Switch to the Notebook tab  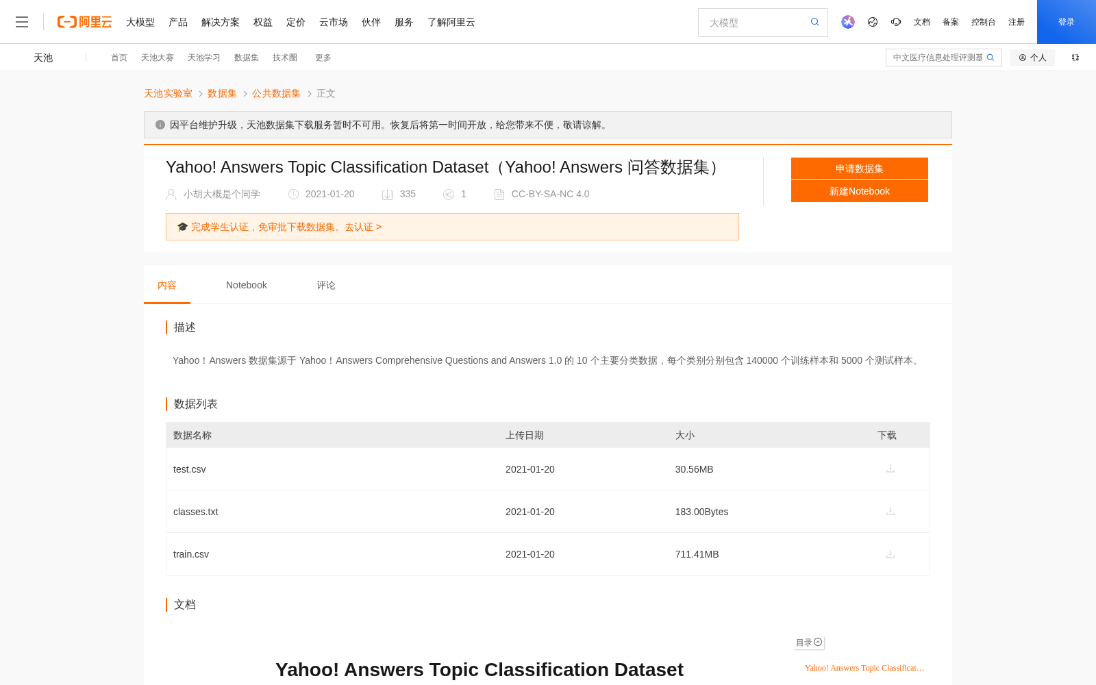coord(247,285)
